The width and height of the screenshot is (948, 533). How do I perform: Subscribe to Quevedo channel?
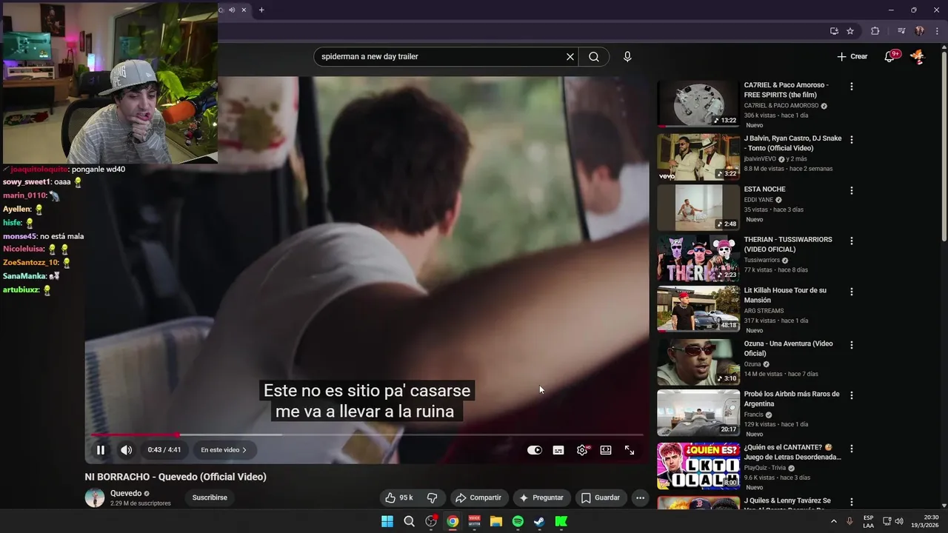(210, 497)
